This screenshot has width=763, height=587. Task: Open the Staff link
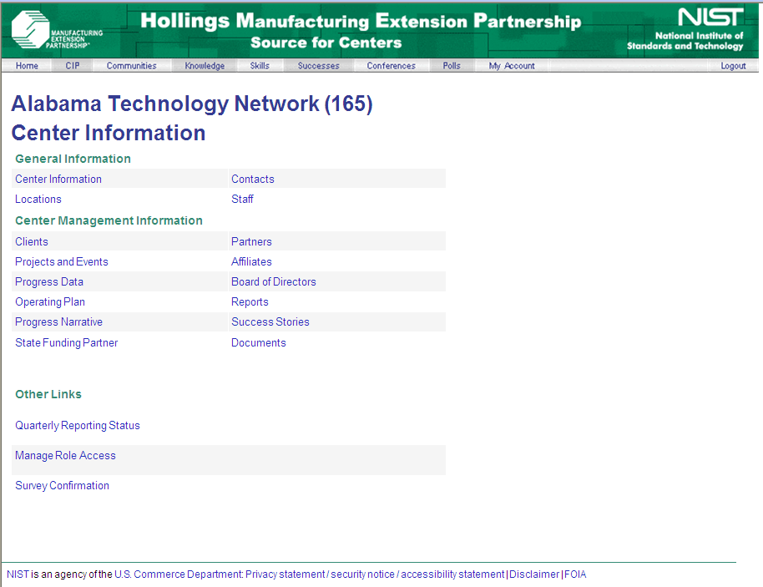242,199
